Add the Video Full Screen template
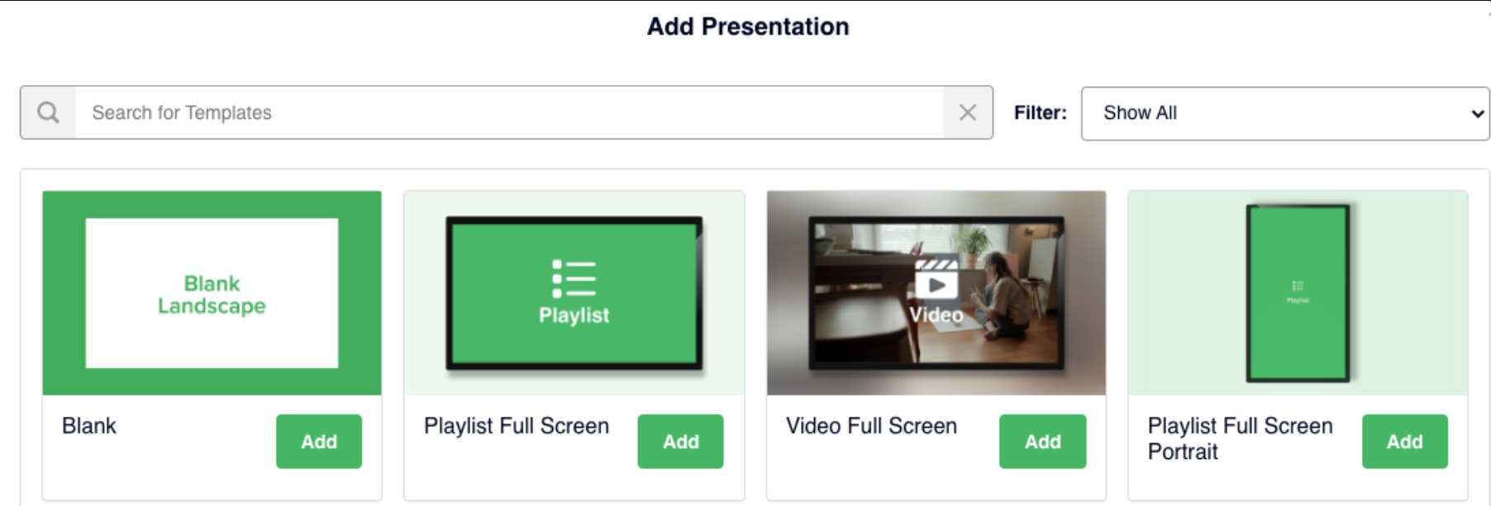Viewport: 1491px width, 506px height. [1042, 442]
